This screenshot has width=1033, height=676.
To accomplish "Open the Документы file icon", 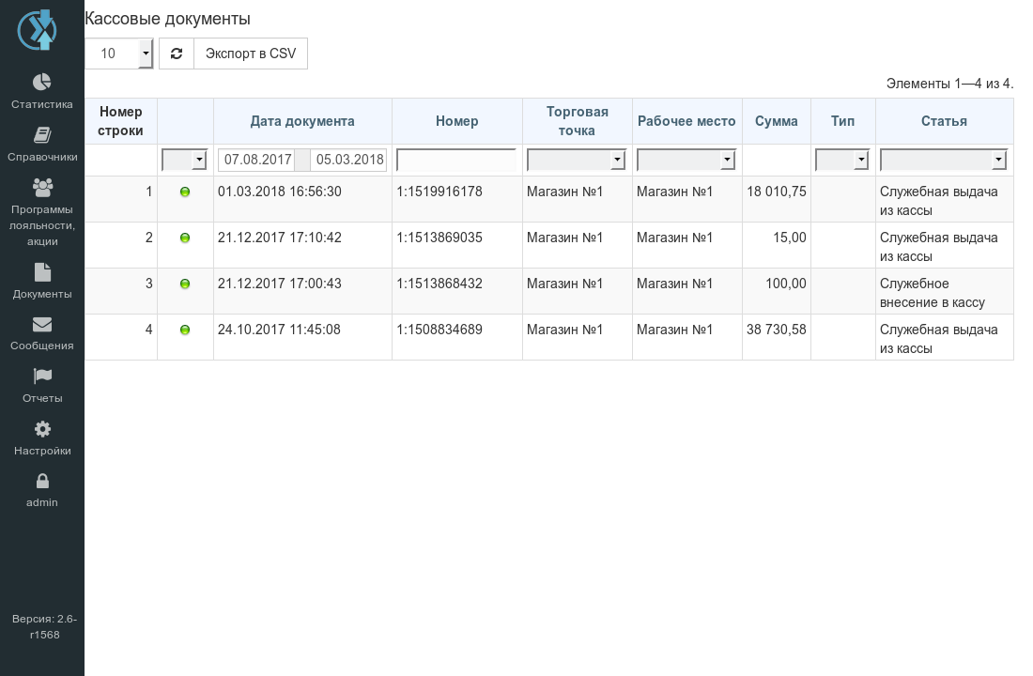I will pos(42,272).
